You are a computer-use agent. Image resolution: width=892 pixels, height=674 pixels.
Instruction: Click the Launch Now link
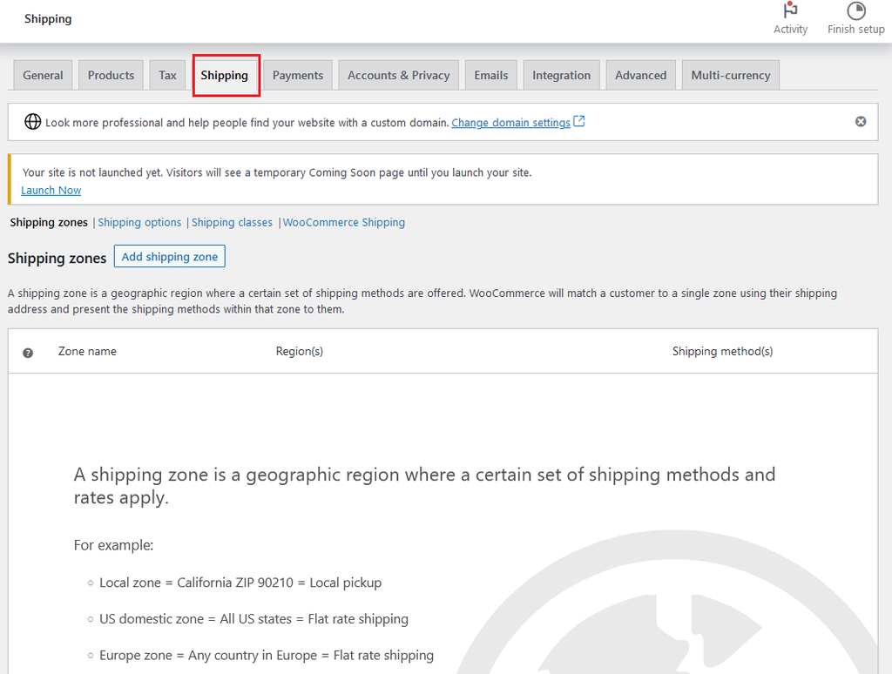[51, 190]
